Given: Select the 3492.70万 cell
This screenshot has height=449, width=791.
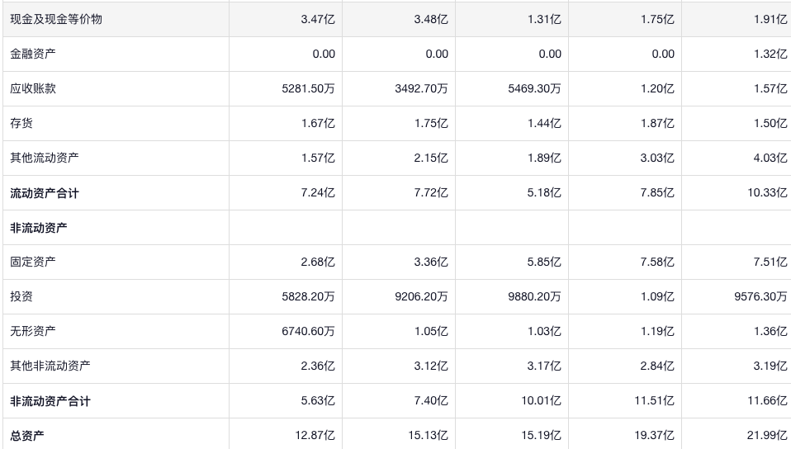Looking at the screenshot, I should click(x=421, y=88).
